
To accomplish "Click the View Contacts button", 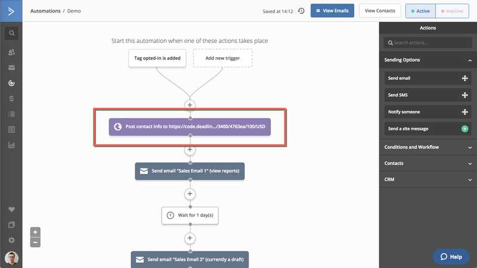I will pyautogui.click(x=380, y=11).
